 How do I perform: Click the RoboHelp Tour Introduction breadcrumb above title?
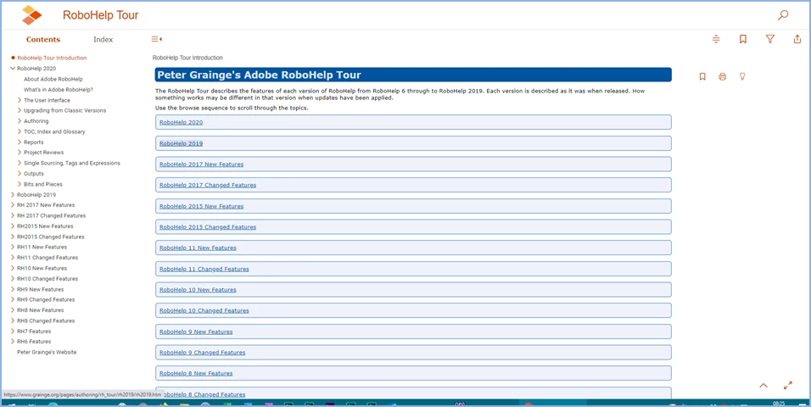tap(187, 58)
